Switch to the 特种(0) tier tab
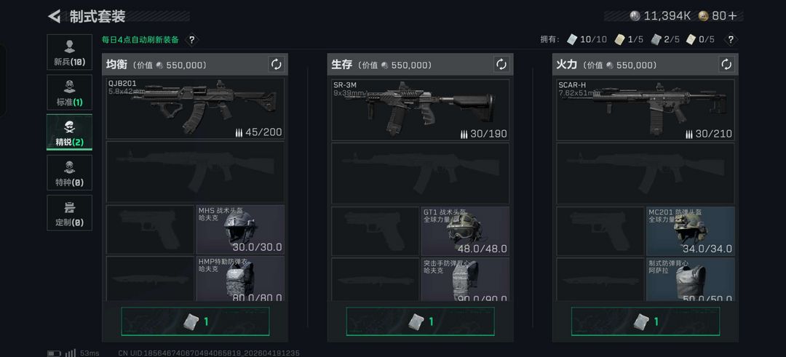 pyautogui.click(x=70, y=173)
